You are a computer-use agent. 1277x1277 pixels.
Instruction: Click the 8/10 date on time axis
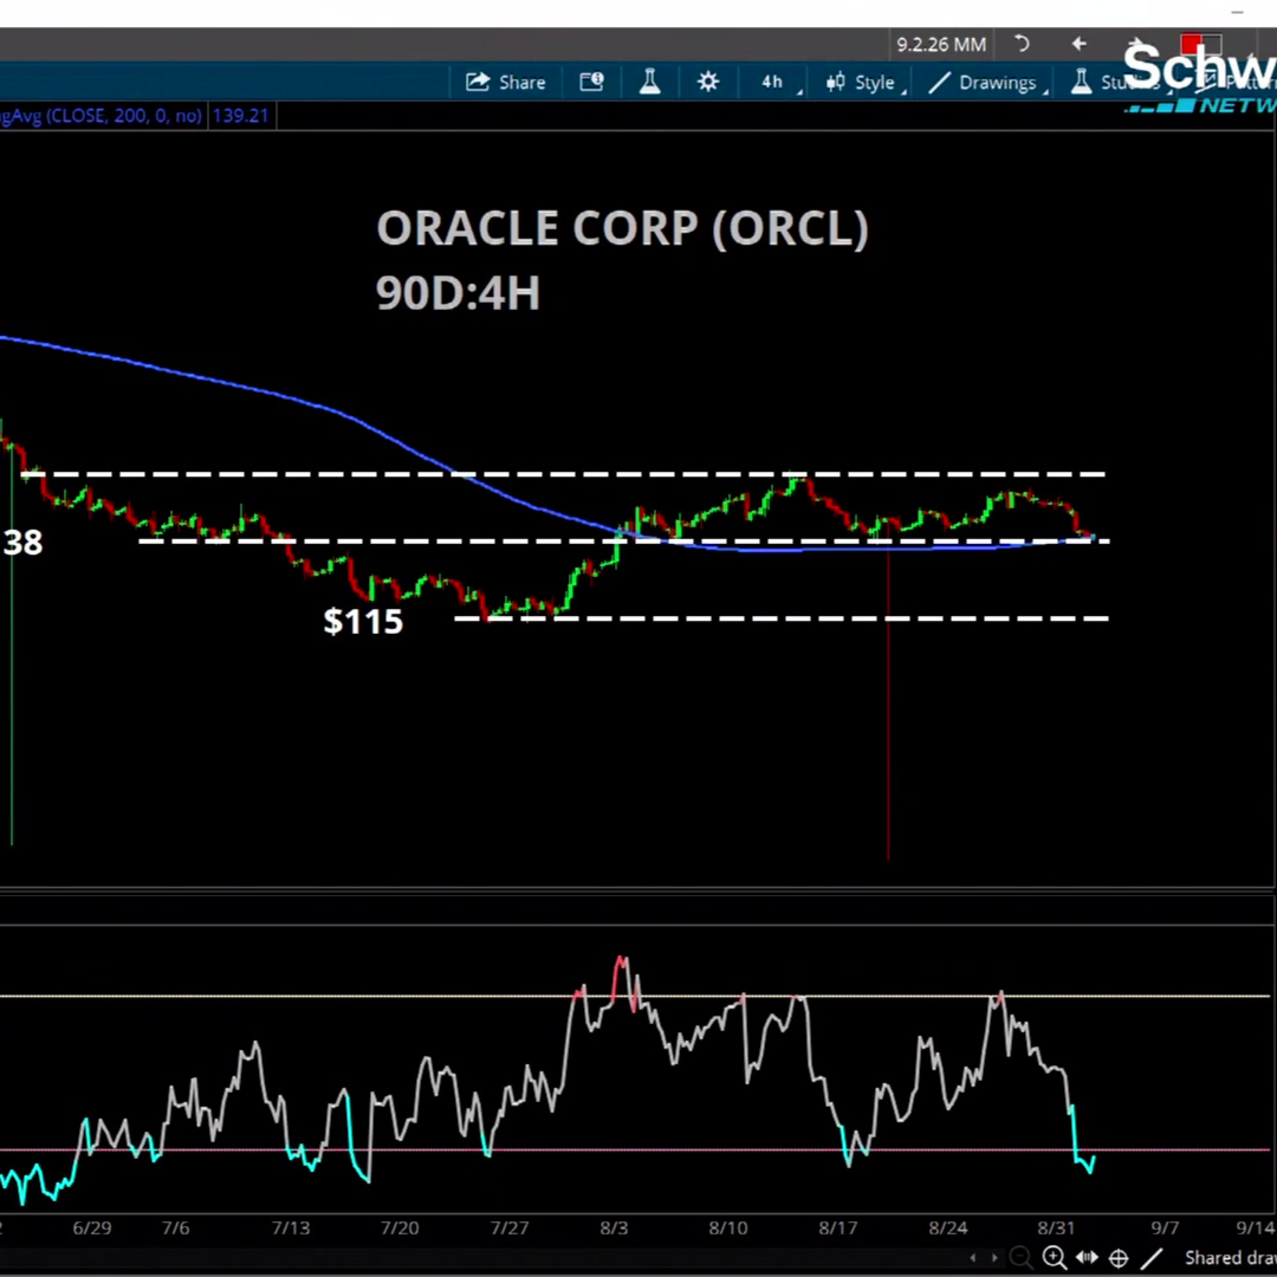pyautogui.click(x=728, y=1228)
